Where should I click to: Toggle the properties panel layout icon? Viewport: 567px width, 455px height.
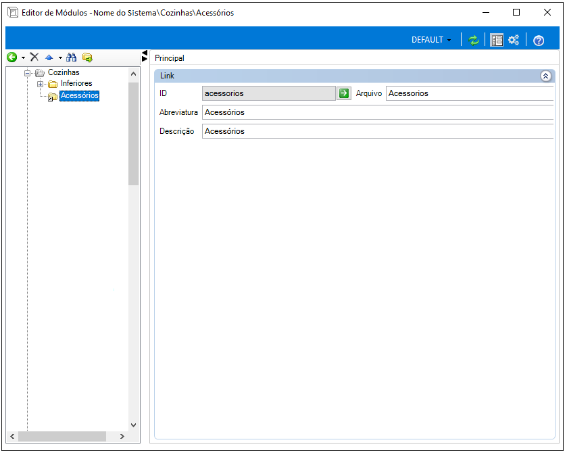(x=497, y=40)
